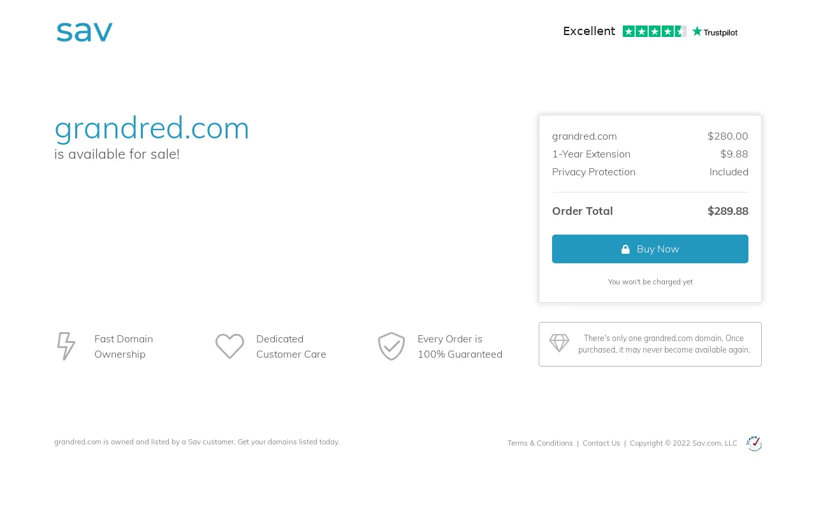Viewport: 816px width, 510px height.
Task: Click the Excellent rating label
Action: point(589,31)
